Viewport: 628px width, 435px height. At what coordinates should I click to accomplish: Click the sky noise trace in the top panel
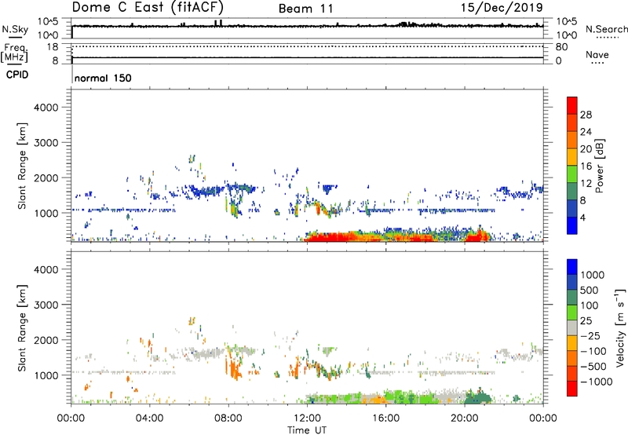tap(307, 26)
